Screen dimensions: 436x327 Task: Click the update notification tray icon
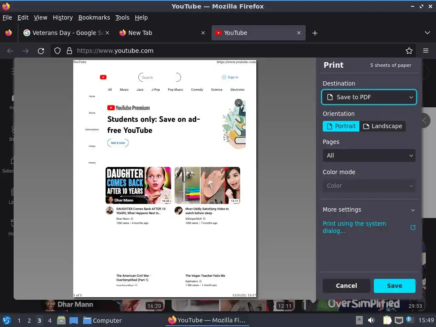click(410, 320)
